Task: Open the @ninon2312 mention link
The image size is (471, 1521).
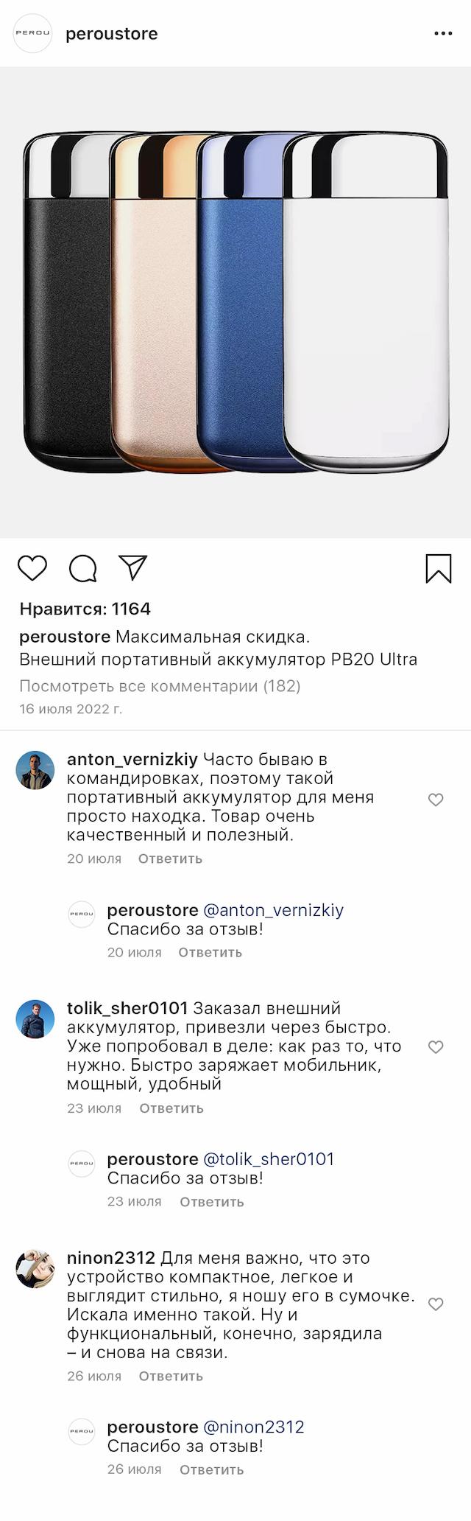Action: 253,1427
